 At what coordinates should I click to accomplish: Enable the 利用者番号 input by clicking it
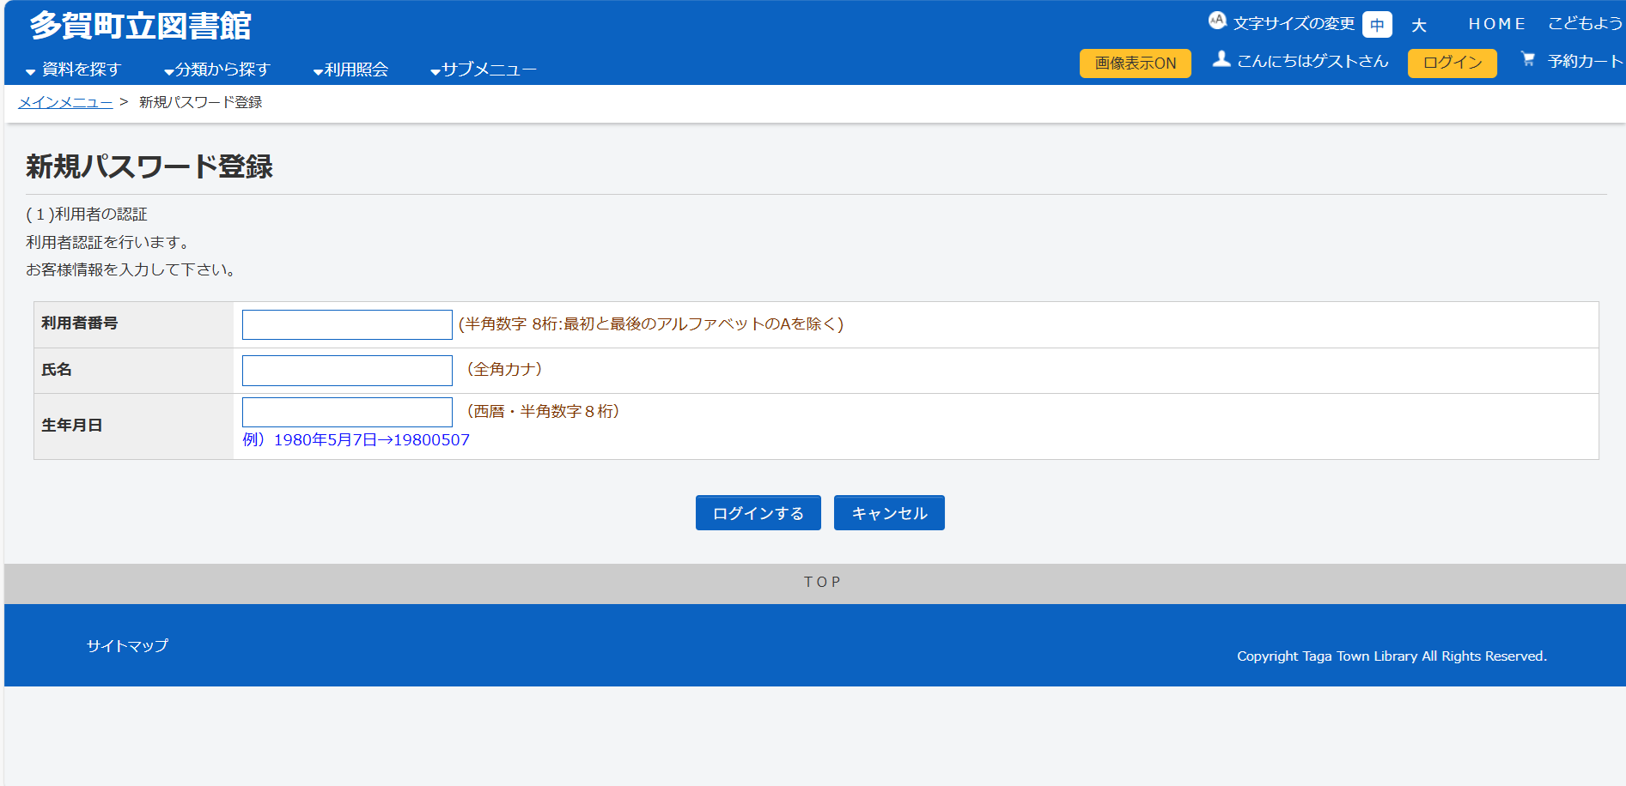click(347, 323)
